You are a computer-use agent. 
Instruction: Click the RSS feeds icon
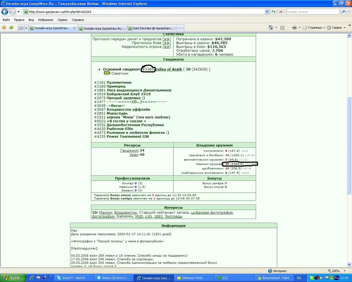[282, 27]
